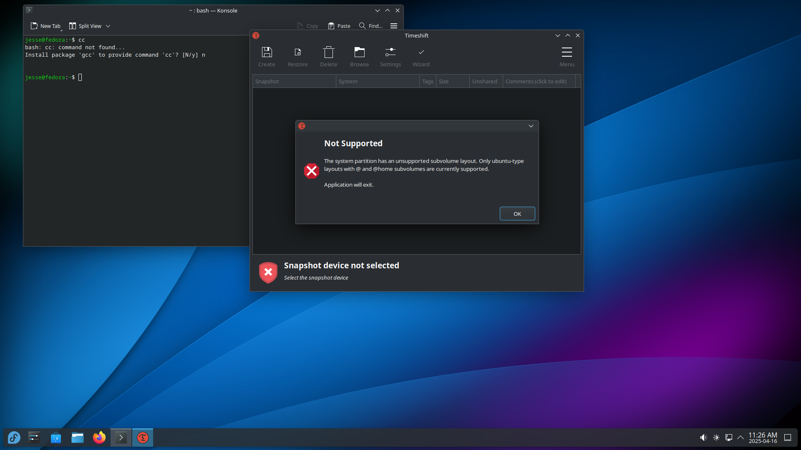Viewport: 801px width, 450px height.
Task: Open Dolphin file manager from taskbar
Action: click(78, 437)
